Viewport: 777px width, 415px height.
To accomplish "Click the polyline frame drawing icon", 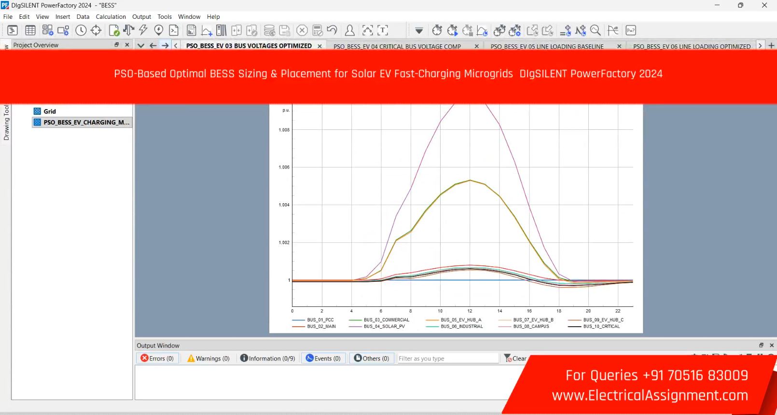I will [368, 30].
